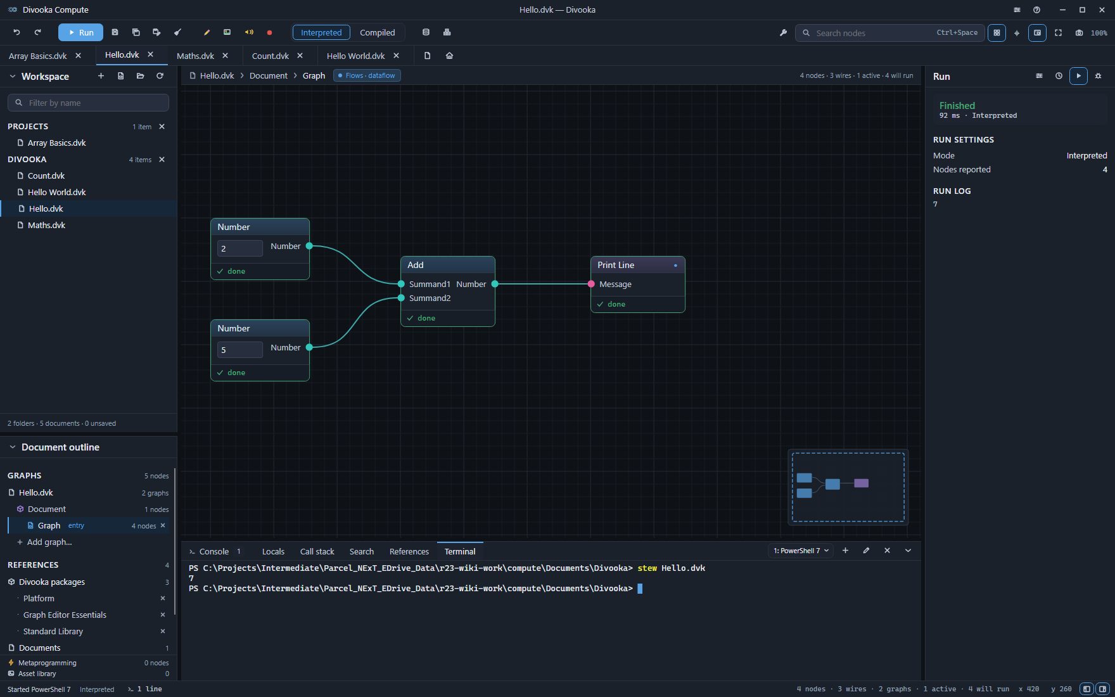
Task: Click the open folder icon in Workspace header
Action: (x=140, y=76)
